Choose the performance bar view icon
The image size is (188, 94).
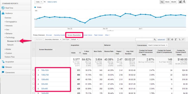176,40
